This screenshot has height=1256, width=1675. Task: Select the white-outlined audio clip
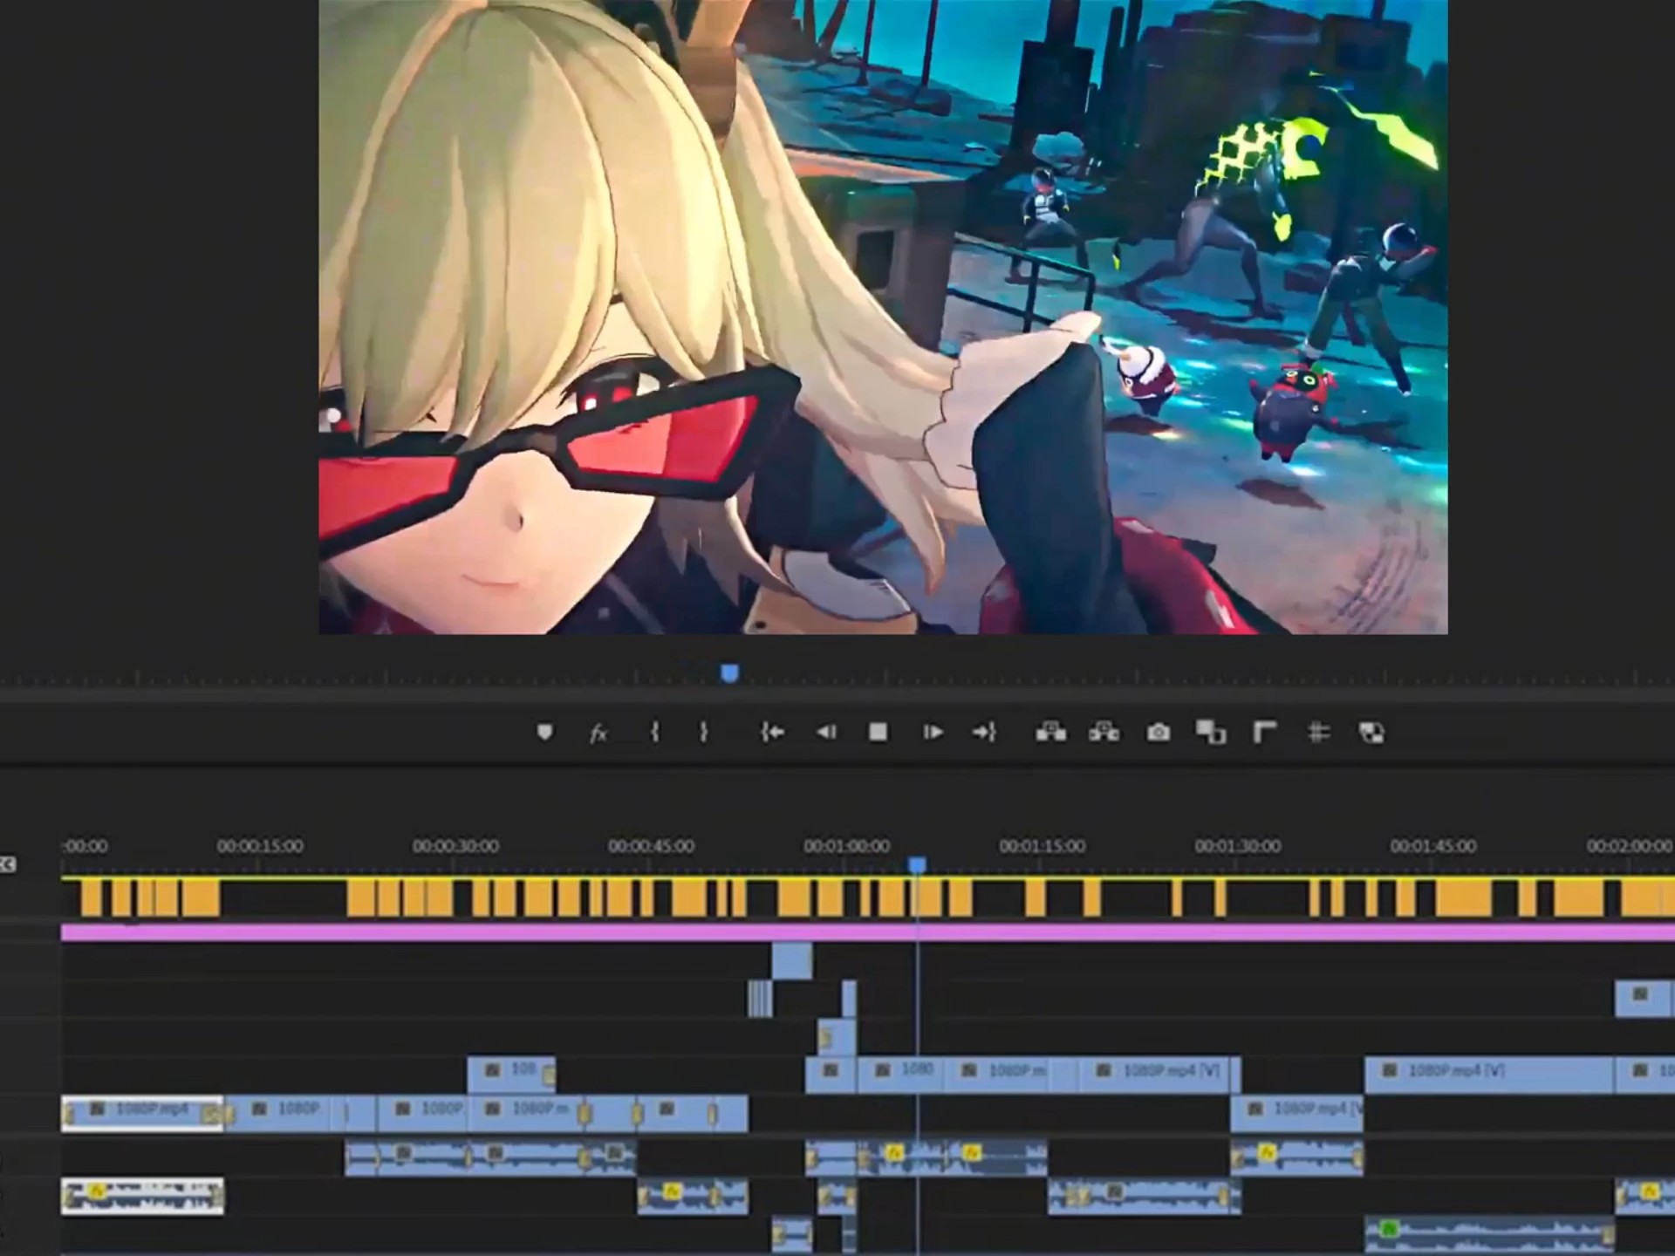point(142,1196)
